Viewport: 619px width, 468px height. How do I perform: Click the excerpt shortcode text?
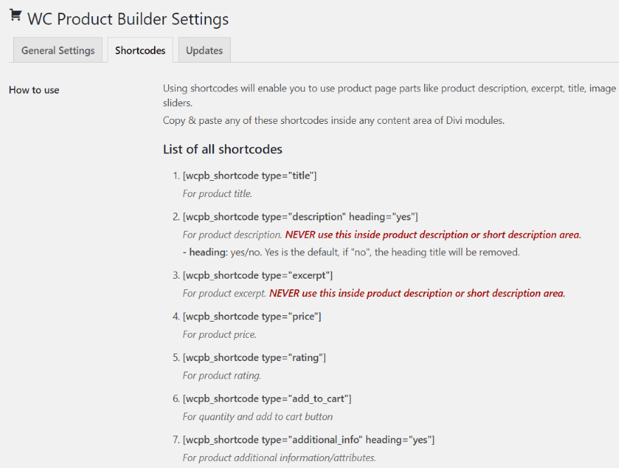click(257, 274)
